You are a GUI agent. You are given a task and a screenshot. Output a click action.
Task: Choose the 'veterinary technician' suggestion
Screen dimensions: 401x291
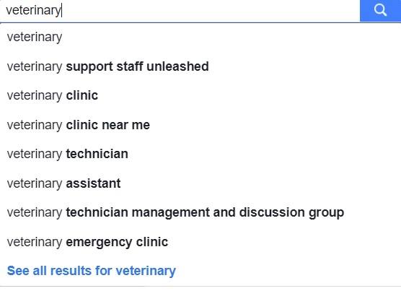click(x=200, y=154)
